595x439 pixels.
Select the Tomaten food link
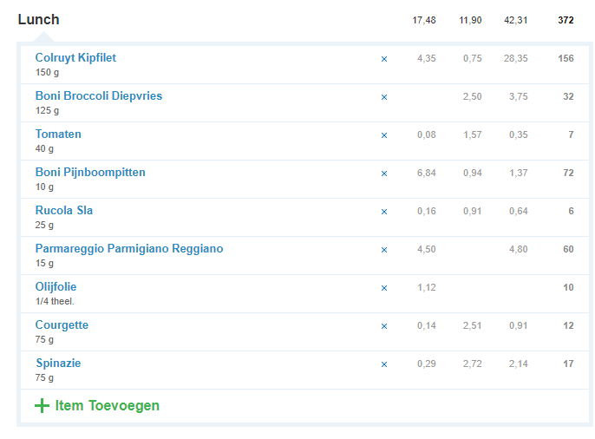pyautogui.click(x=58, y=134)
